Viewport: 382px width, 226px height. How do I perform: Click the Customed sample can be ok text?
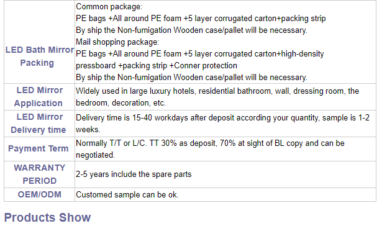127,195
